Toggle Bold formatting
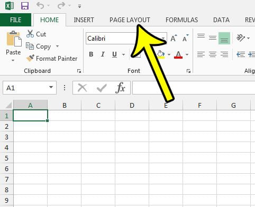The height and width of the screenshot is (207, 255). 91,54
